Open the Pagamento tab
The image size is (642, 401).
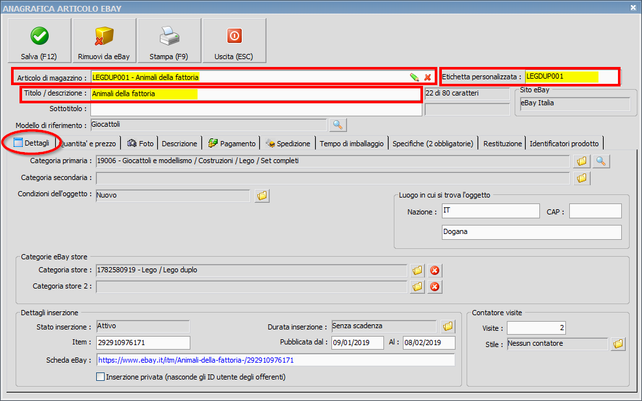coord(231,144)
